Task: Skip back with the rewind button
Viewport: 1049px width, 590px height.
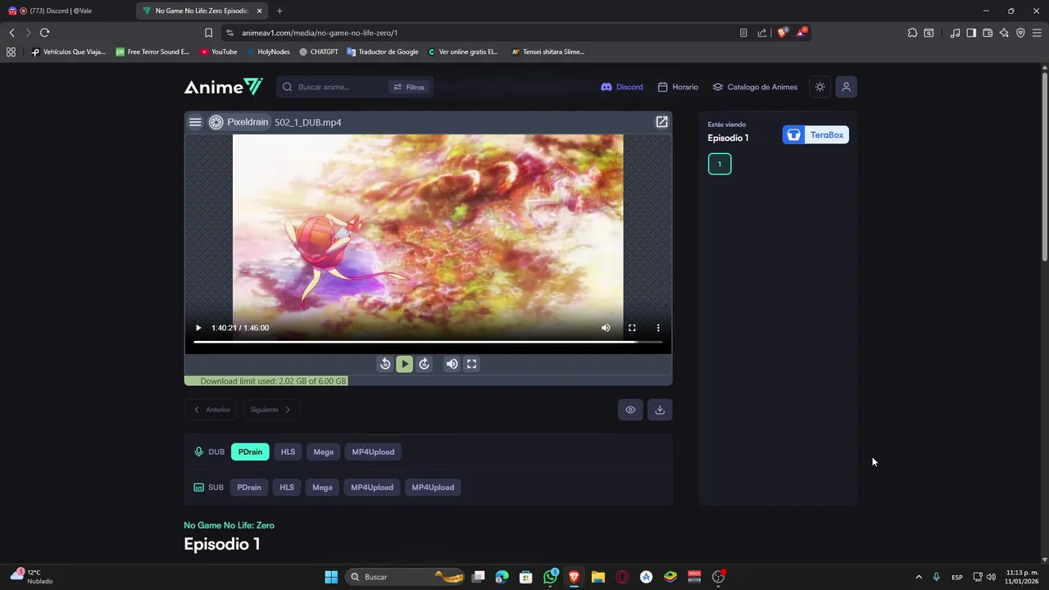Action: click(385, 364)
